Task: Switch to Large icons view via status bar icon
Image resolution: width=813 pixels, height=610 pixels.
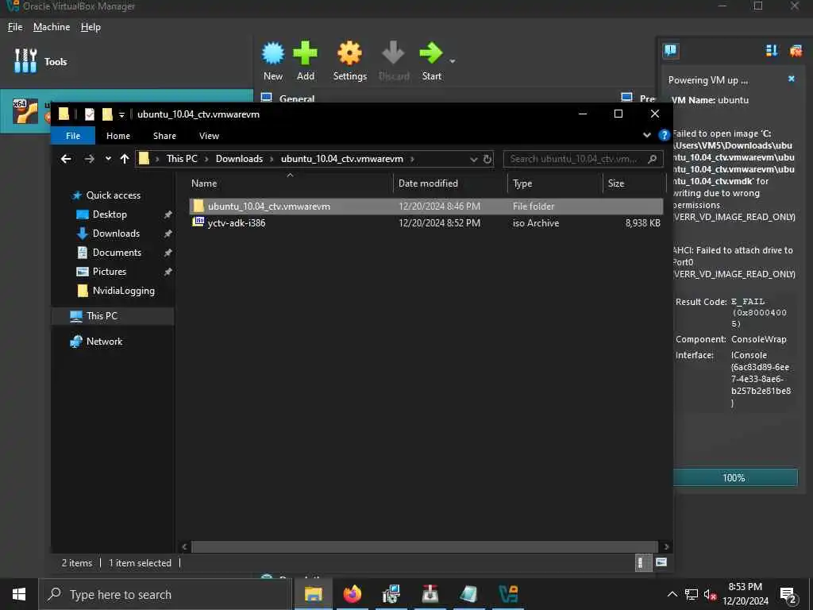Action: [x=661, y=563]
